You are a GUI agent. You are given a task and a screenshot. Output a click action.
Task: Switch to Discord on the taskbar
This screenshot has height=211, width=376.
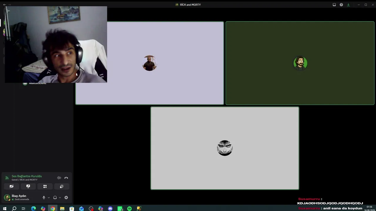[x=110, y=209]
